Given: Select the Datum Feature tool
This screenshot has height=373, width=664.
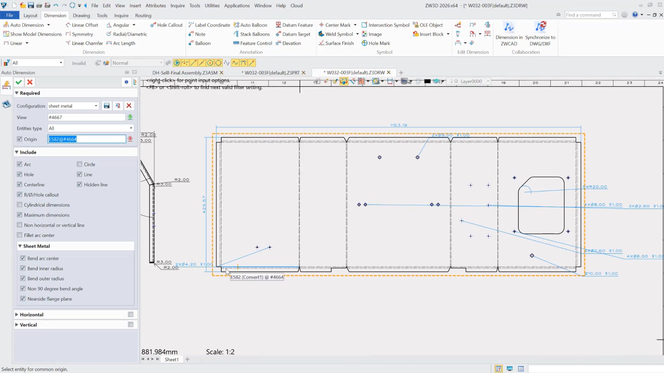Looking at the screenshot, I should click(294, 25).
